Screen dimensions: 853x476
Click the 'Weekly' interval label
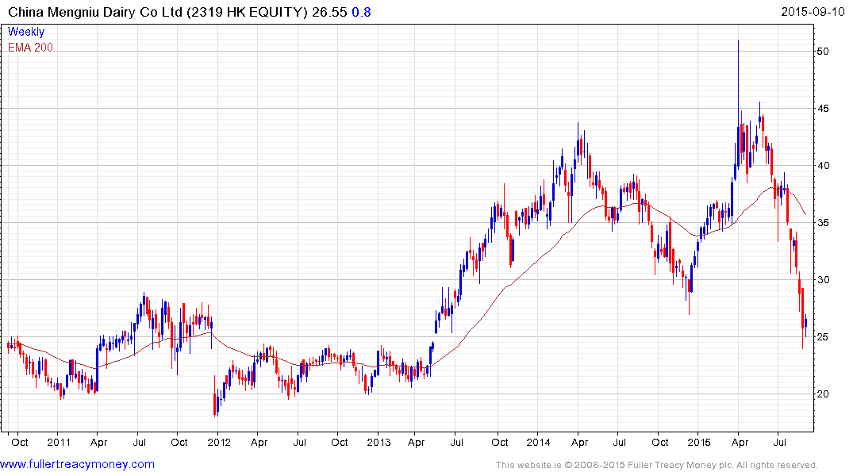[25, 32]
